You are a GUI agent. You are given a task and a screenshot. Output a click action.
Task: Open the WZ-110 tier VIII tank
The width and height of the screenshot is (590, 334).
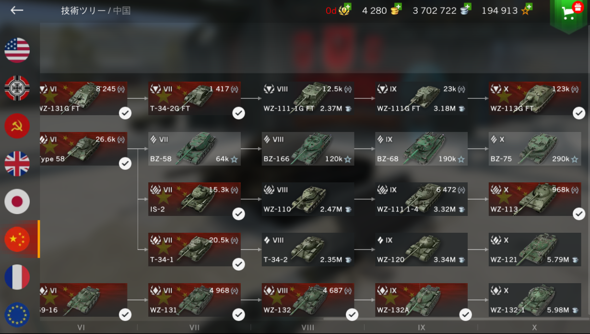click(x=308, y=199)
